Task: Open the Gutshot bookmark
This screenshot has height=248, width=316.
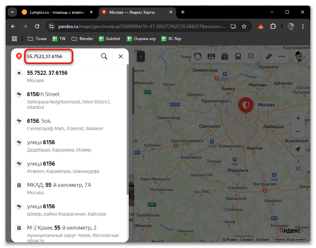Action: (109, 39)
